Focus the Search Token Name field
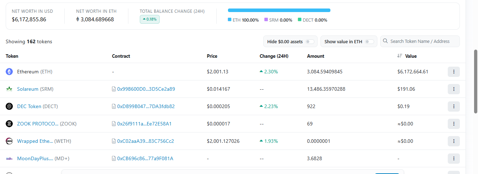The image size is (478, 174). click(x=420, y=41)
